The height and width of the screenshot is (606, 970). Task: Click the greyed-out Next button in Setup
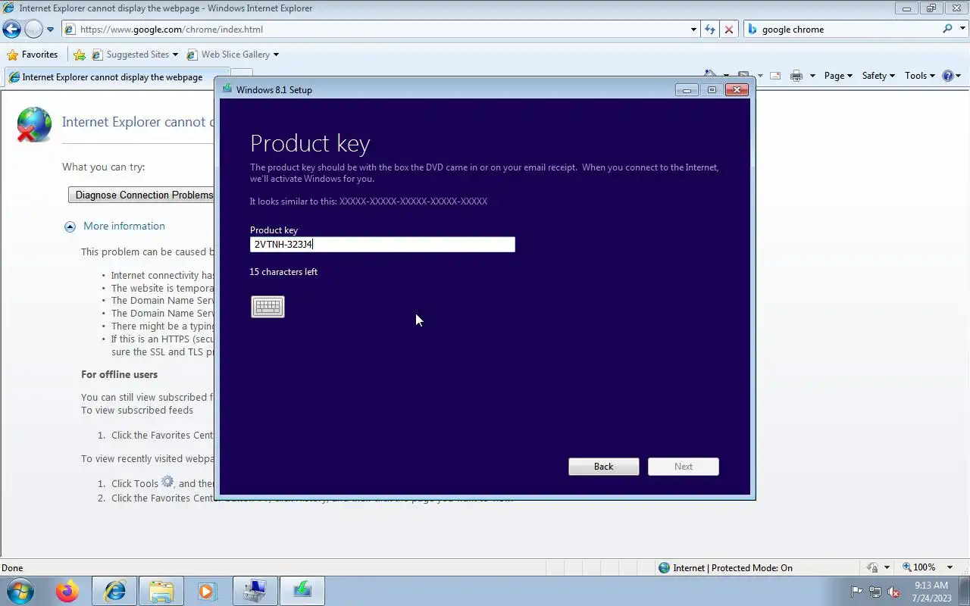[x=684, y=467]
